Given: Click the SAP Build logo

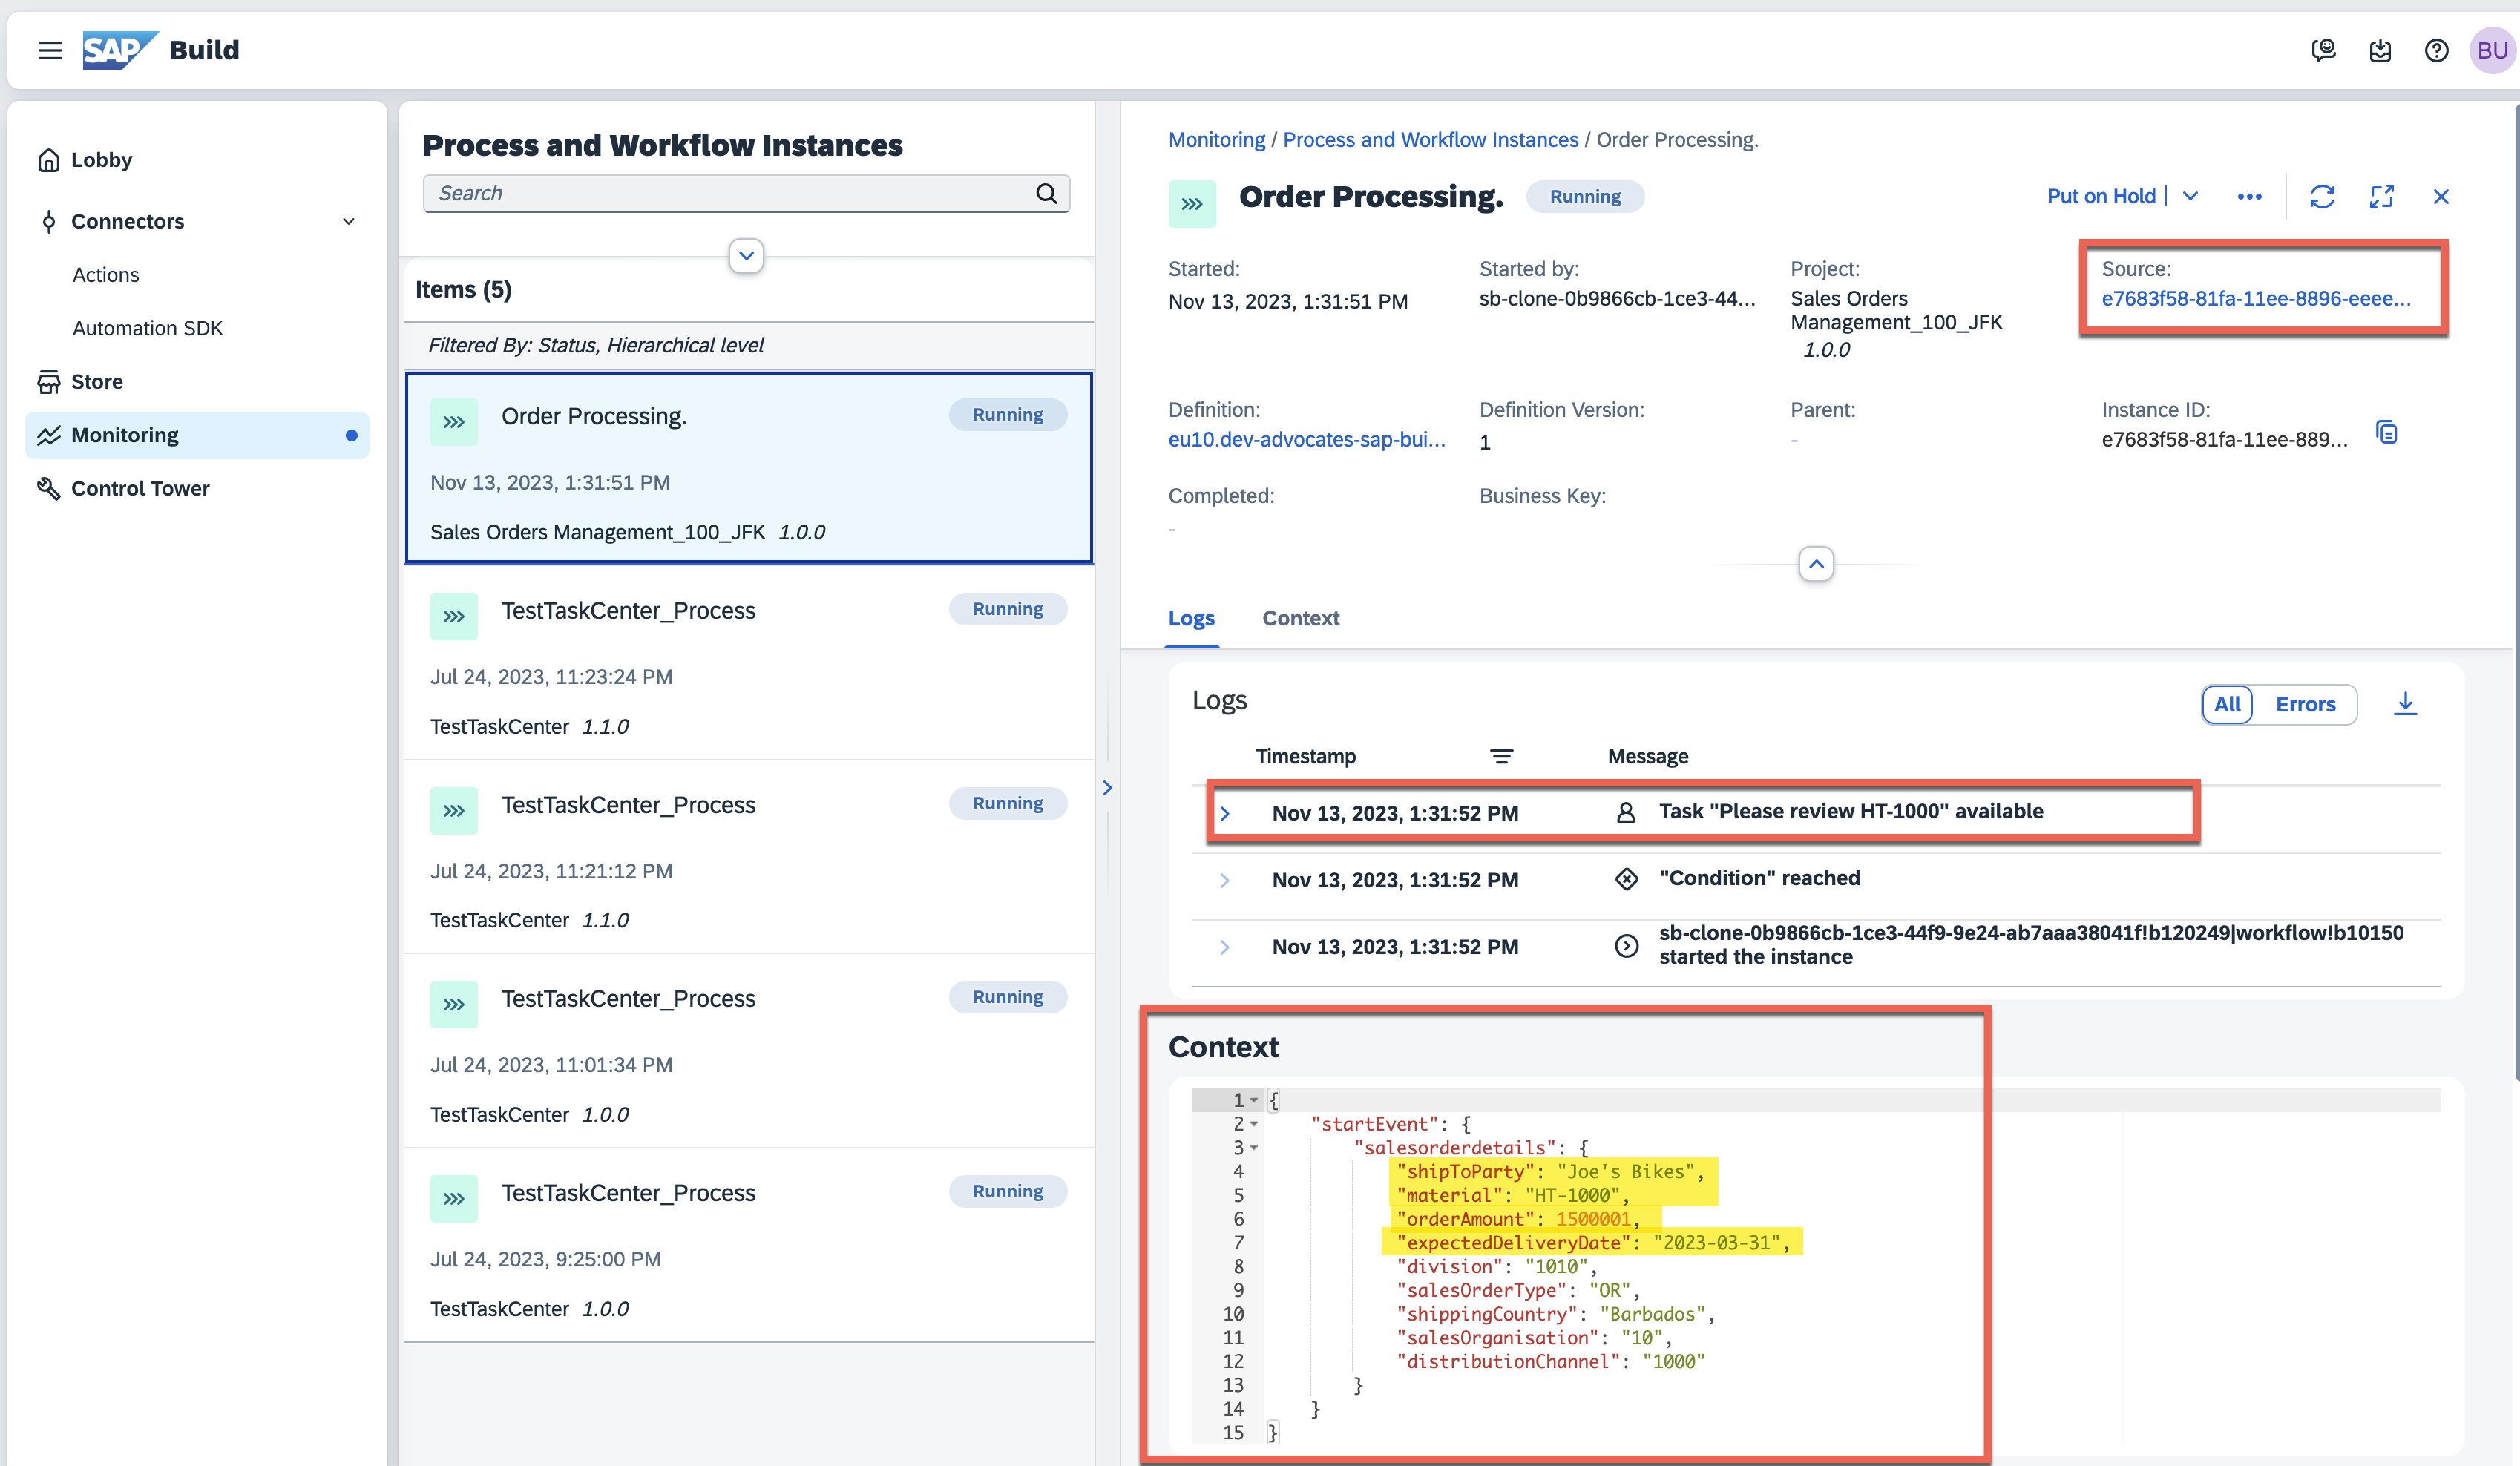Looking at the screenshot, I should (161, 50).
